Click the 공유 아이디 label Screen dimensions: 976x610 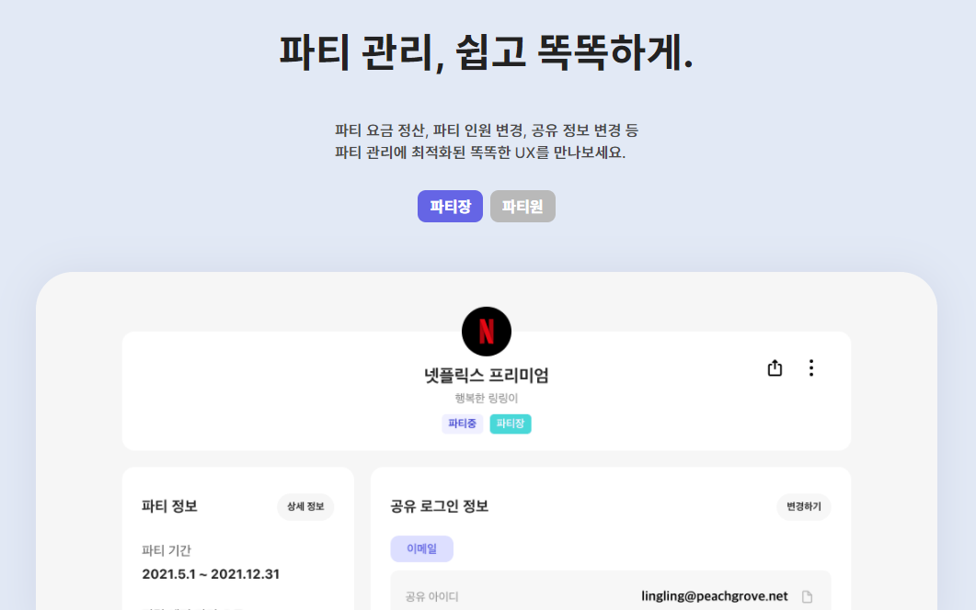432,597
